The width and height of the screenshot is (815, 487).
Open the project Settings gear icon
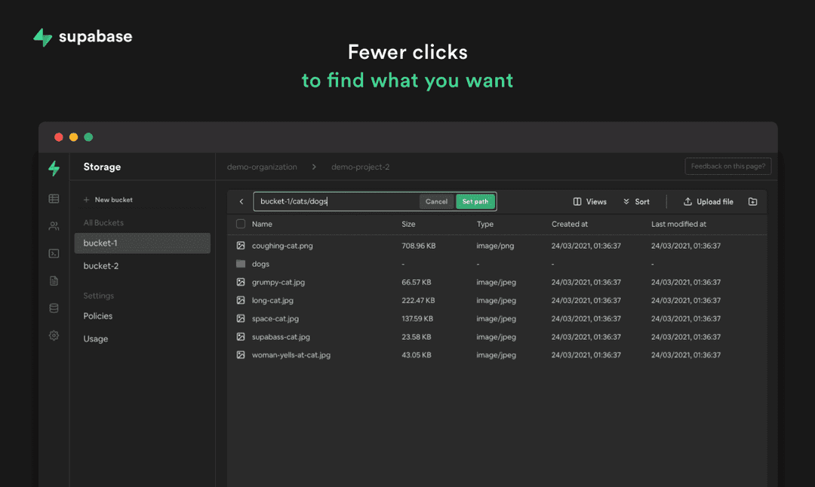click(54, 335)
